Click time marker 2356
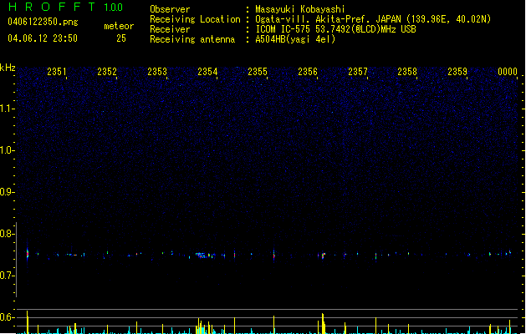The width and height of the screenshot is (526, 334). (x=308, y=71)
